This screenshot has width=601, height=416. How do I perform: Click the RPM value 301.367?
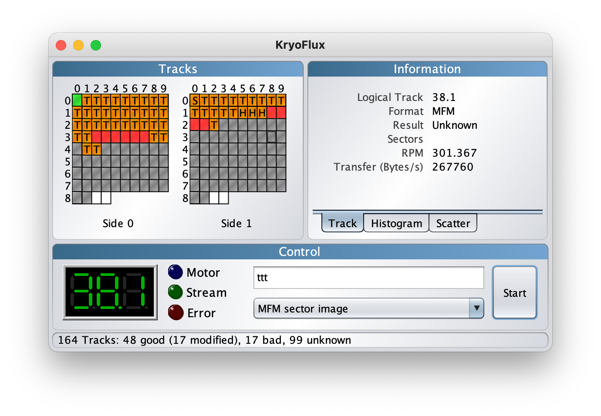coord(454,153)
